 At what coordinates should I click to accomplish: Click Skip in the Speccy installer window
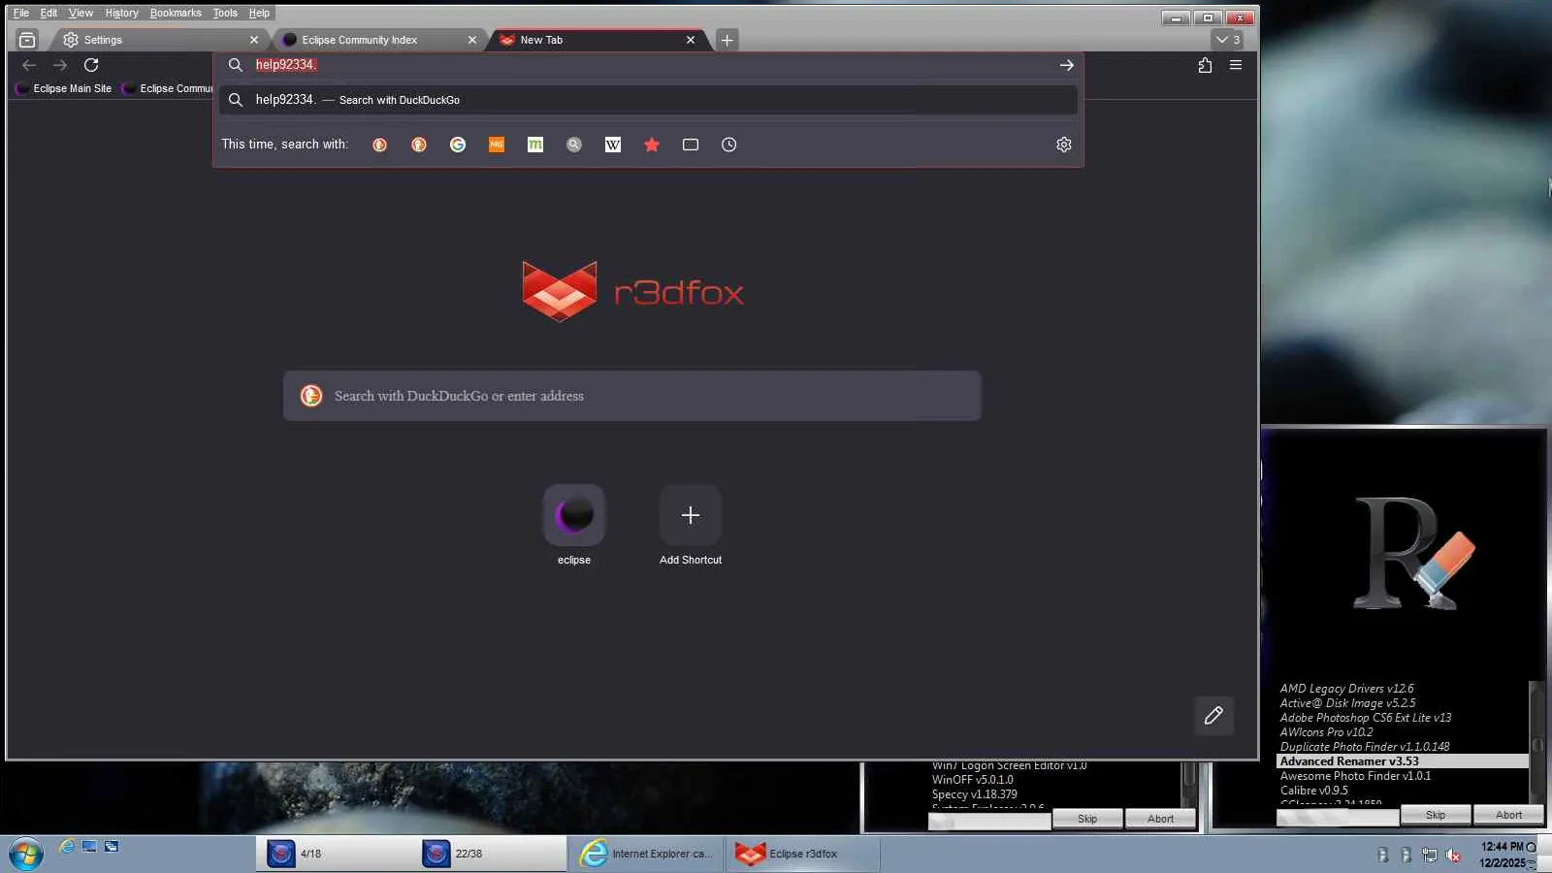pos(1087,819)
